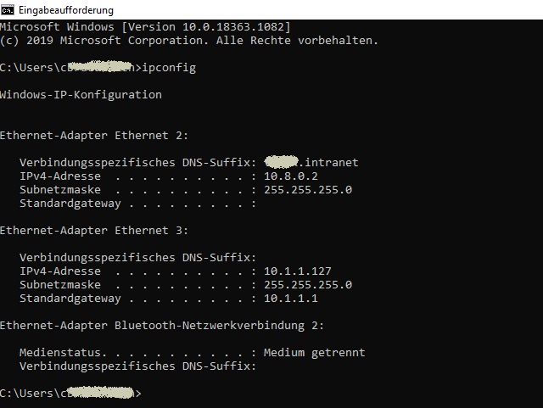Image resolution: width=543 pixels, height=408 pixels.
Task: Click the Command Prompt icon in title bar
Action: 8,10
